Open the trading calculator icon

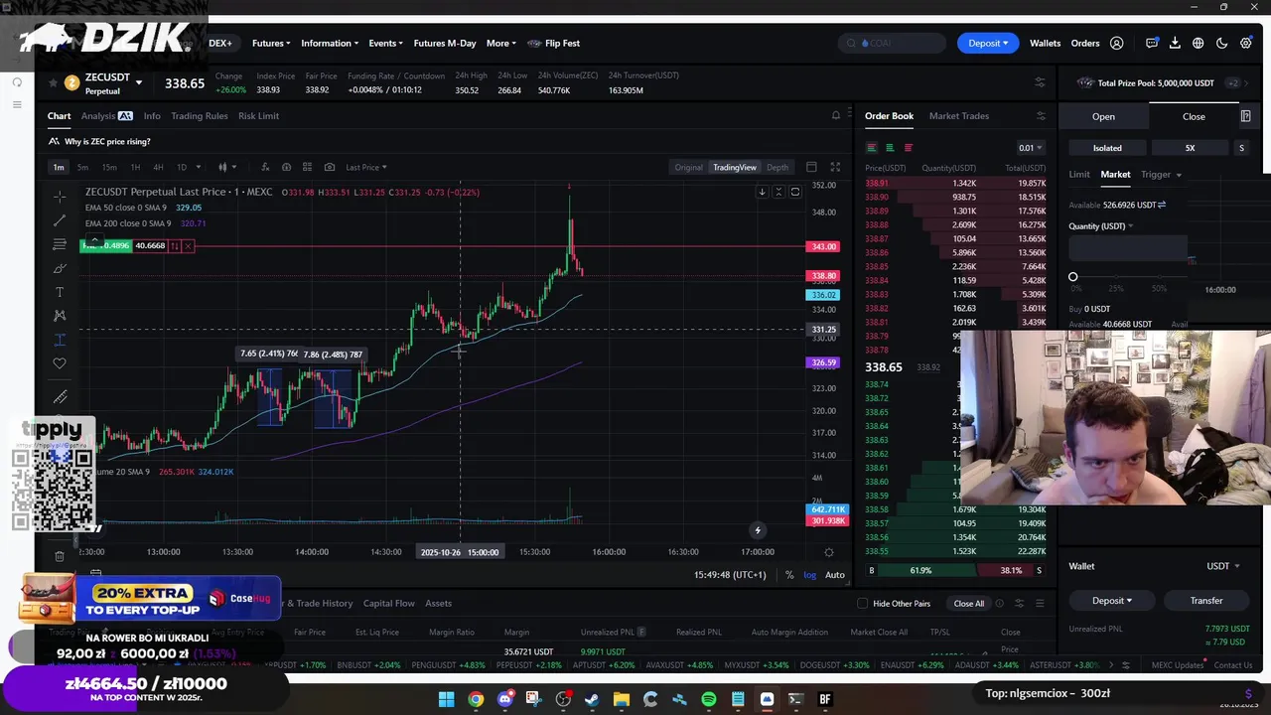pos(1245,116)
